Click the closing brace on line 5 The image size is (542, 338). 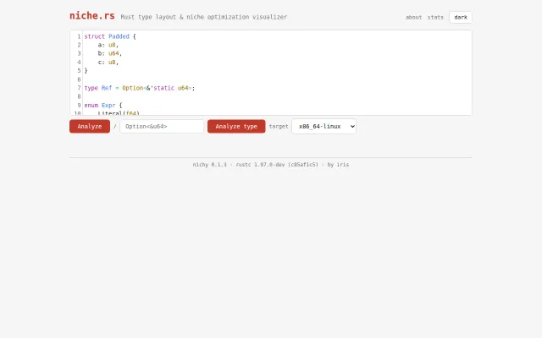click(x=86, y=71)
